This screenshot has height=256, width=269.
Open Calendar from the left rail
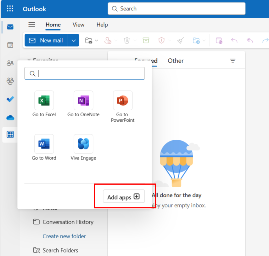coord(10,45)
